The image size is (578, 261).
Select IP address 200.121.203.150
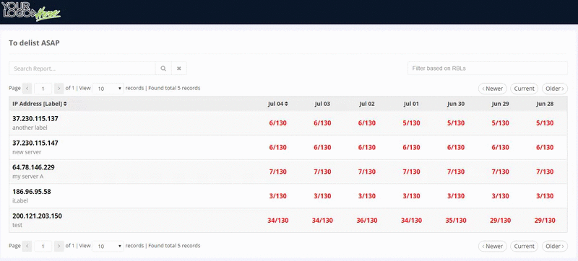pyautogui.click(x=38, y=216)
